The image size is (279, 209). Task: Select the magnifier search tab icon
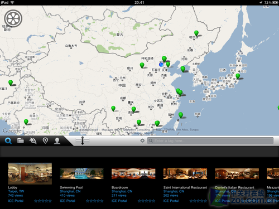[x=8, y=141]
